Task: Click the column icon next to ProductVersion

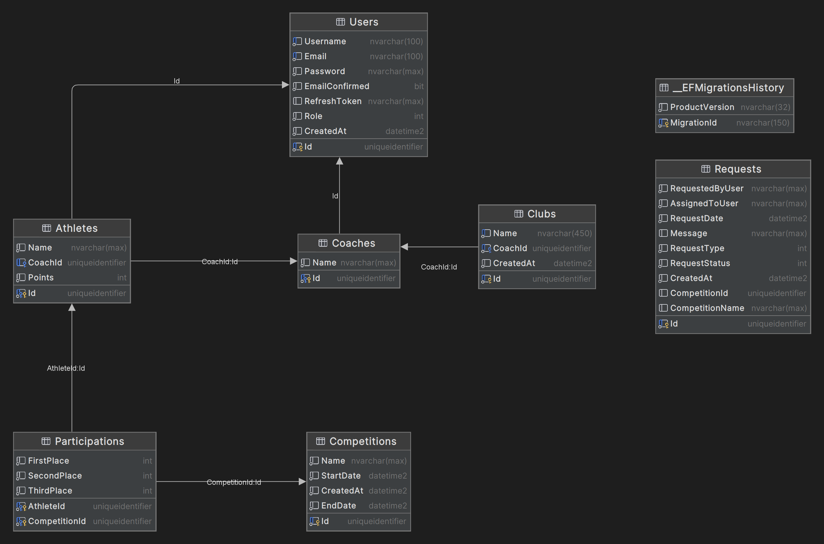Action: 663,107
